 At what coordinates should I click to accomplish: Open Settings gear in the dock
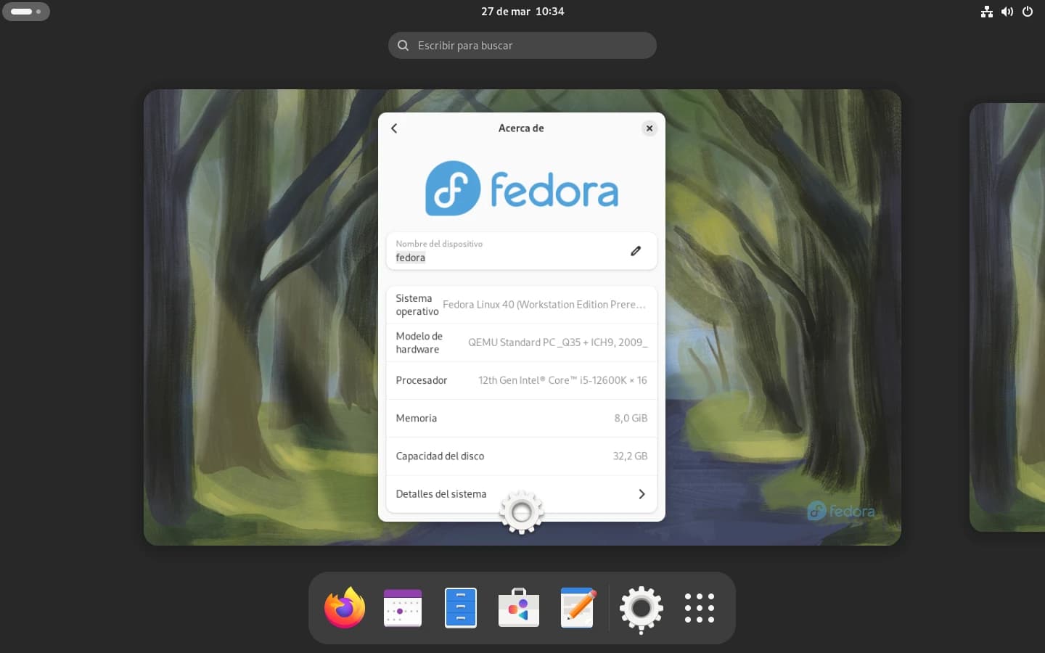[x=641, y=608]
